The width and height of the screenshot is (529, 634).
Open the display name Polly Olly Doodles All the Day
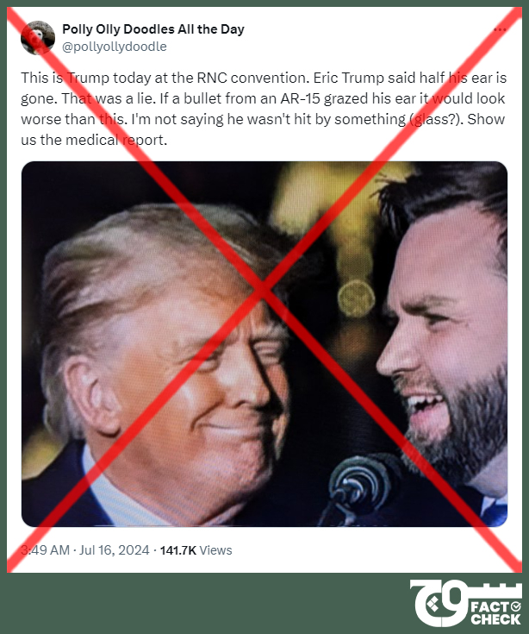pyautogui.click(x=153, y=29)
